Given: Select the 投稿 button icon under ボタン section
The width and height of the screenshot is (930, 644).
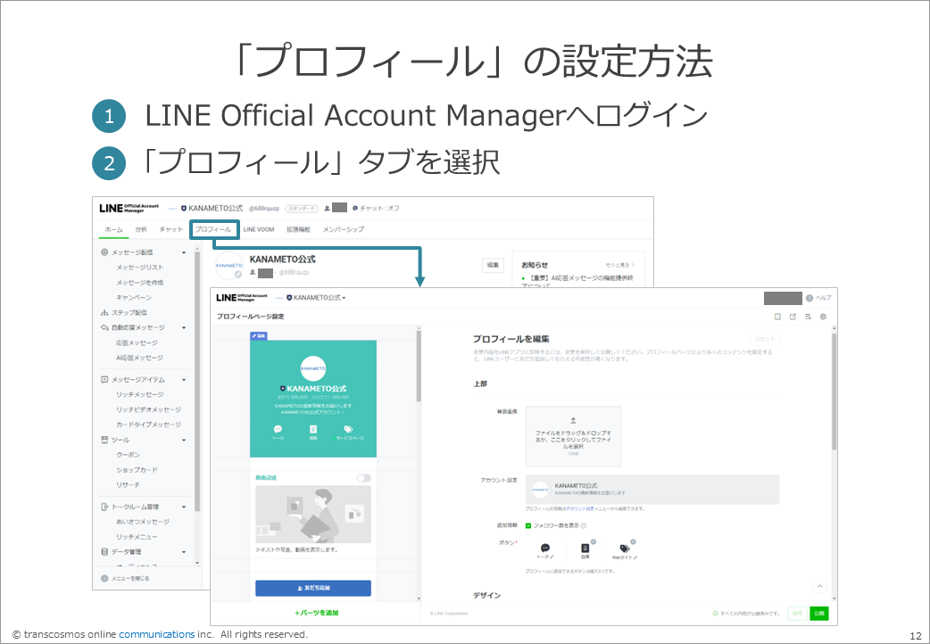Looking at the screenshot, I should pyautogui.click(x=584, y=549).
